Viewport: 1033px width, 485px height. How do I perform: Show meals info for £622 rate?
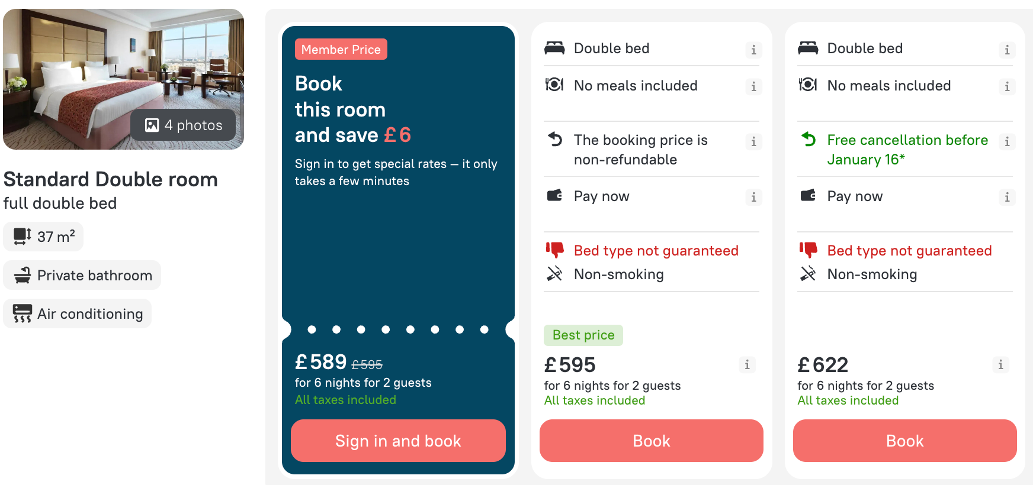(1007, 87)
